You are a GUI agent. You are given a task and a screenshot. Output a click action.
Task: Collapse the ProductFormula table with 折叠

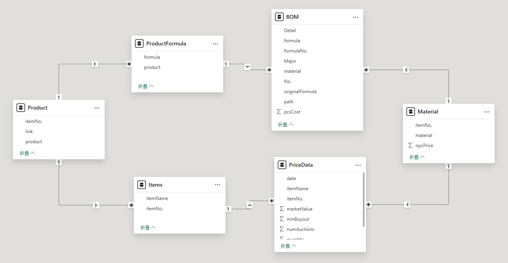[x=146, y=86]
